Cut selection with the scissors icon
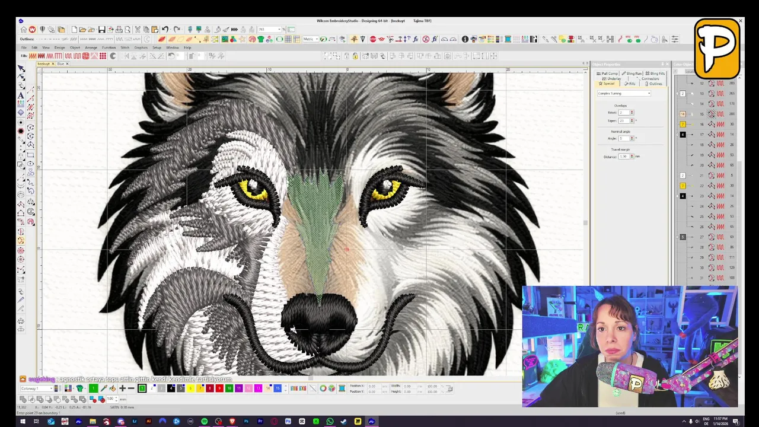The width and height of the screenshot is (759, 427). pos(138,30)
